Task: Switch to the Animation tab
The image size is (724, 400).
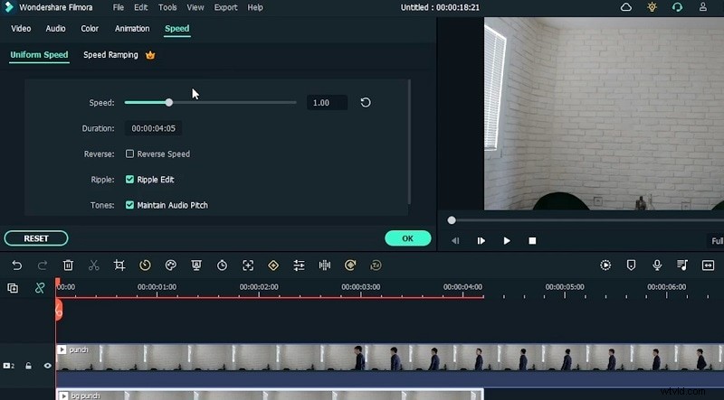Action: (132, 29)
